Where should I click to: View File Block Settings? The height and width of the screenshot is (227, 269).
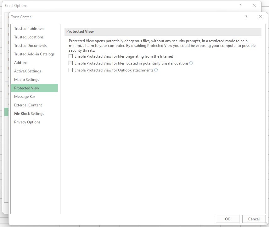tap(34, 113)
